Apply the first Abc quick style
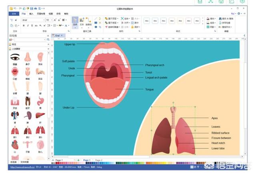The image size is (256, 174). click(x=147, y=21)
